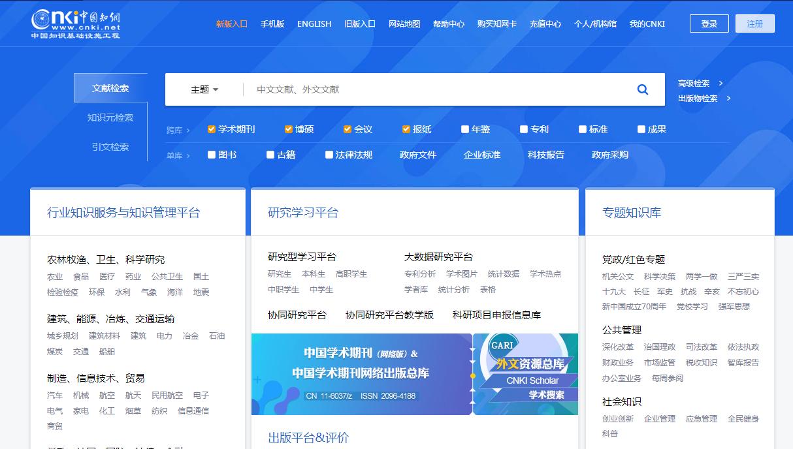The height and width of the screenshot is (449, 793).
Task: Open 研究型学习平台
Action: click(302, 256)
